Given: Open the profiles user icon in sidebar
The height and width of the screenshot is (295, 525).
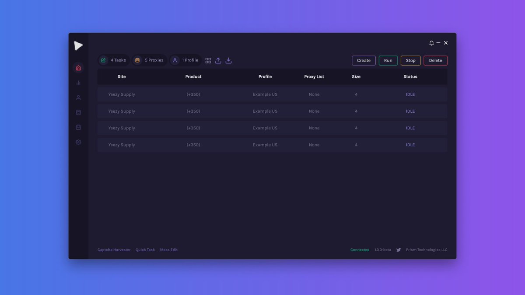Looking at the screenshot, I should (x=78, y=97).
